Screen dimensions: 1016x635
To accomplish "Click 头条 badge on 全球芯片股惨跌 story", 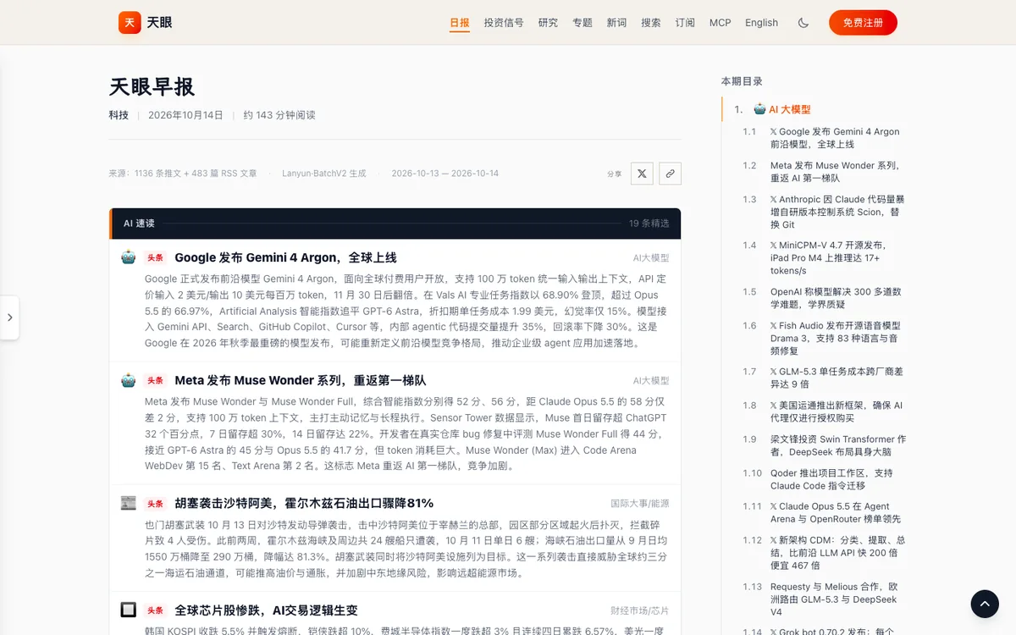I will click(155, 610).
